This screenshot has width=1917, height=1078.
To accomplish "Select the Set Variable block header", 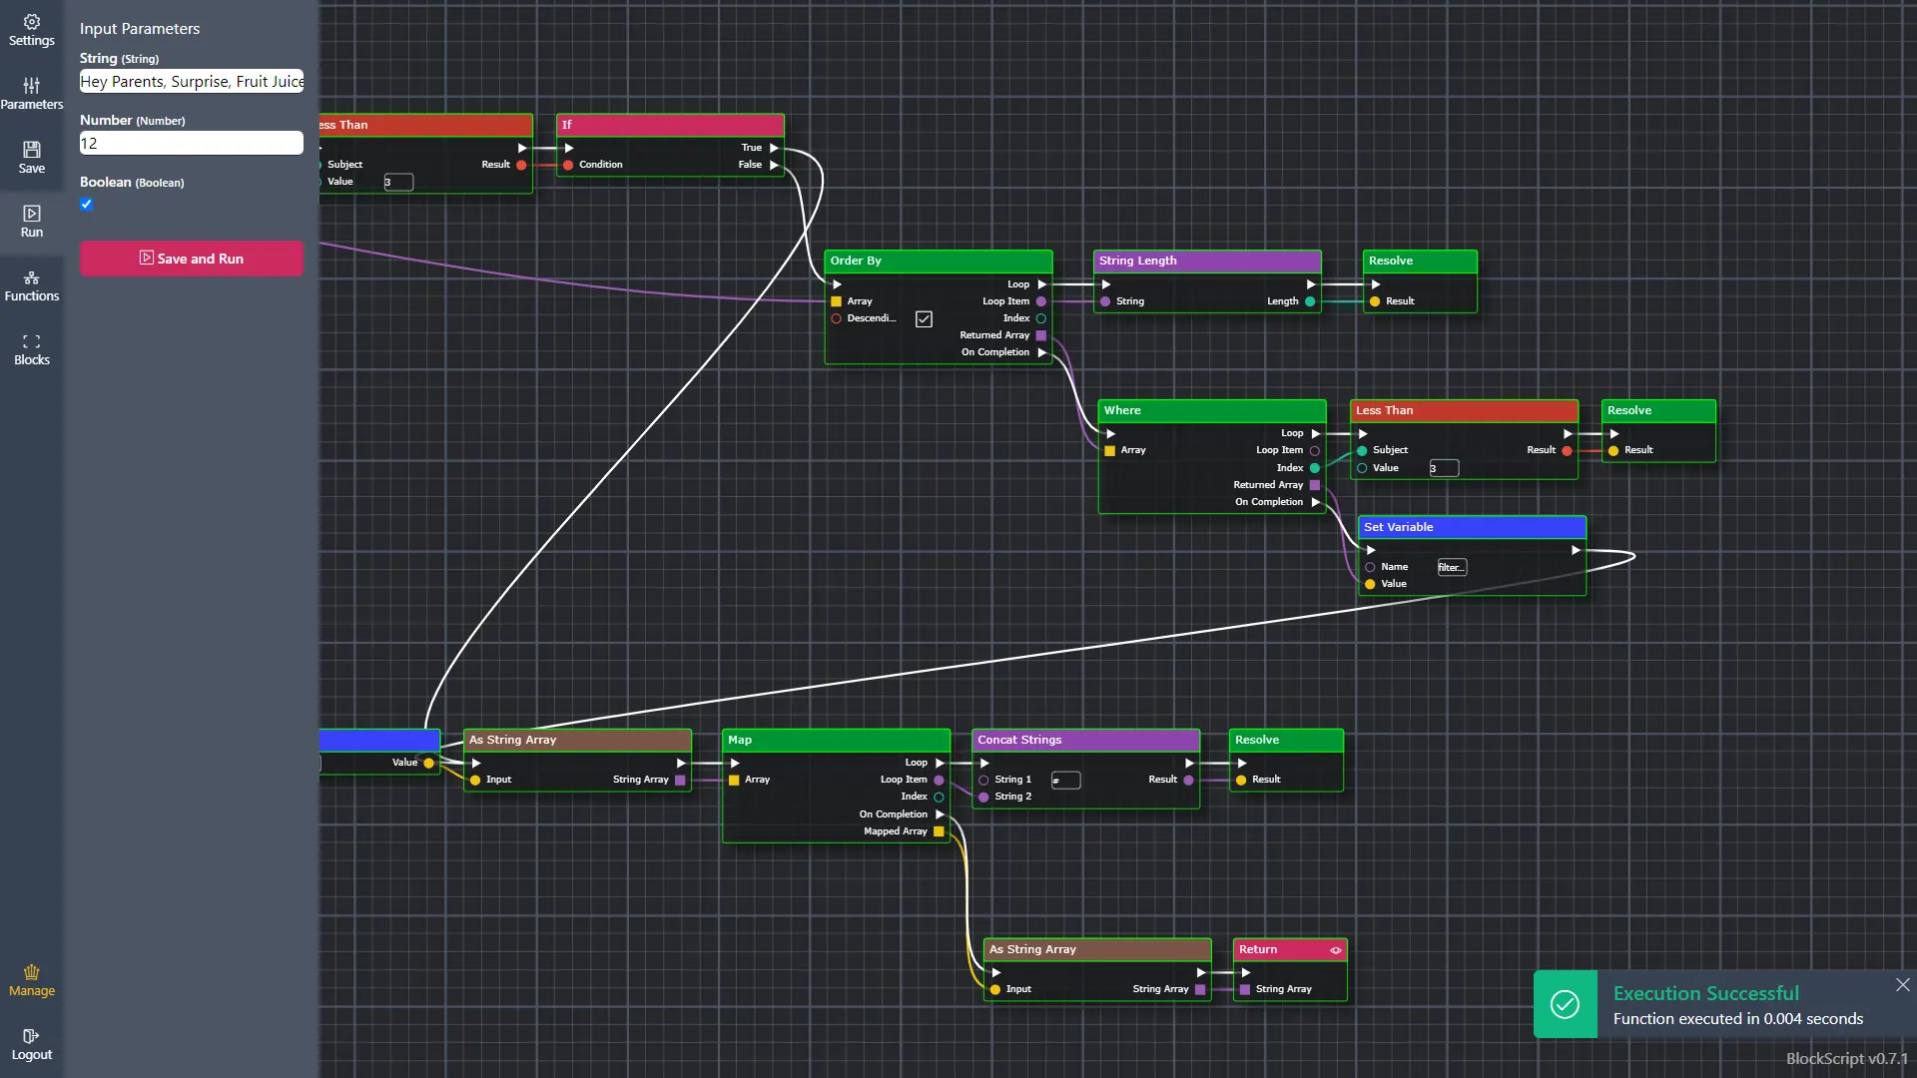I will [1472, 527].
